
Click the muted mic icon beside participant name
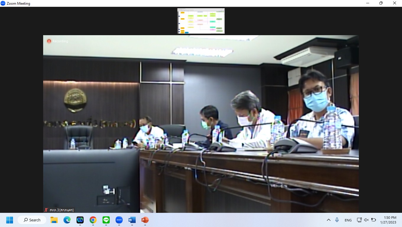pos(46,210)
